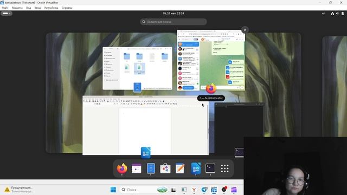Open the Windows Start menu
347x195 pixels.
click(113, 190)
